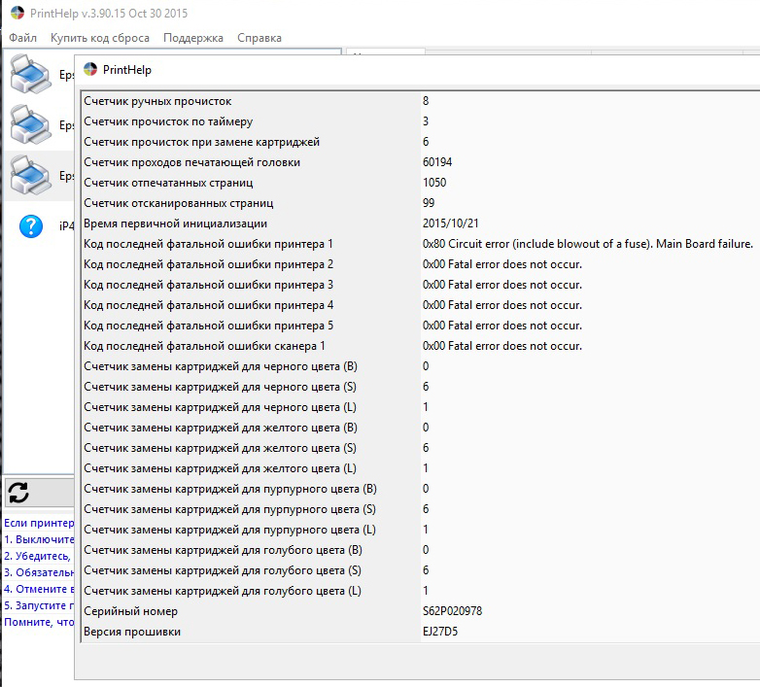
Task: Open the Файл menu
Action: click(22, 38)
